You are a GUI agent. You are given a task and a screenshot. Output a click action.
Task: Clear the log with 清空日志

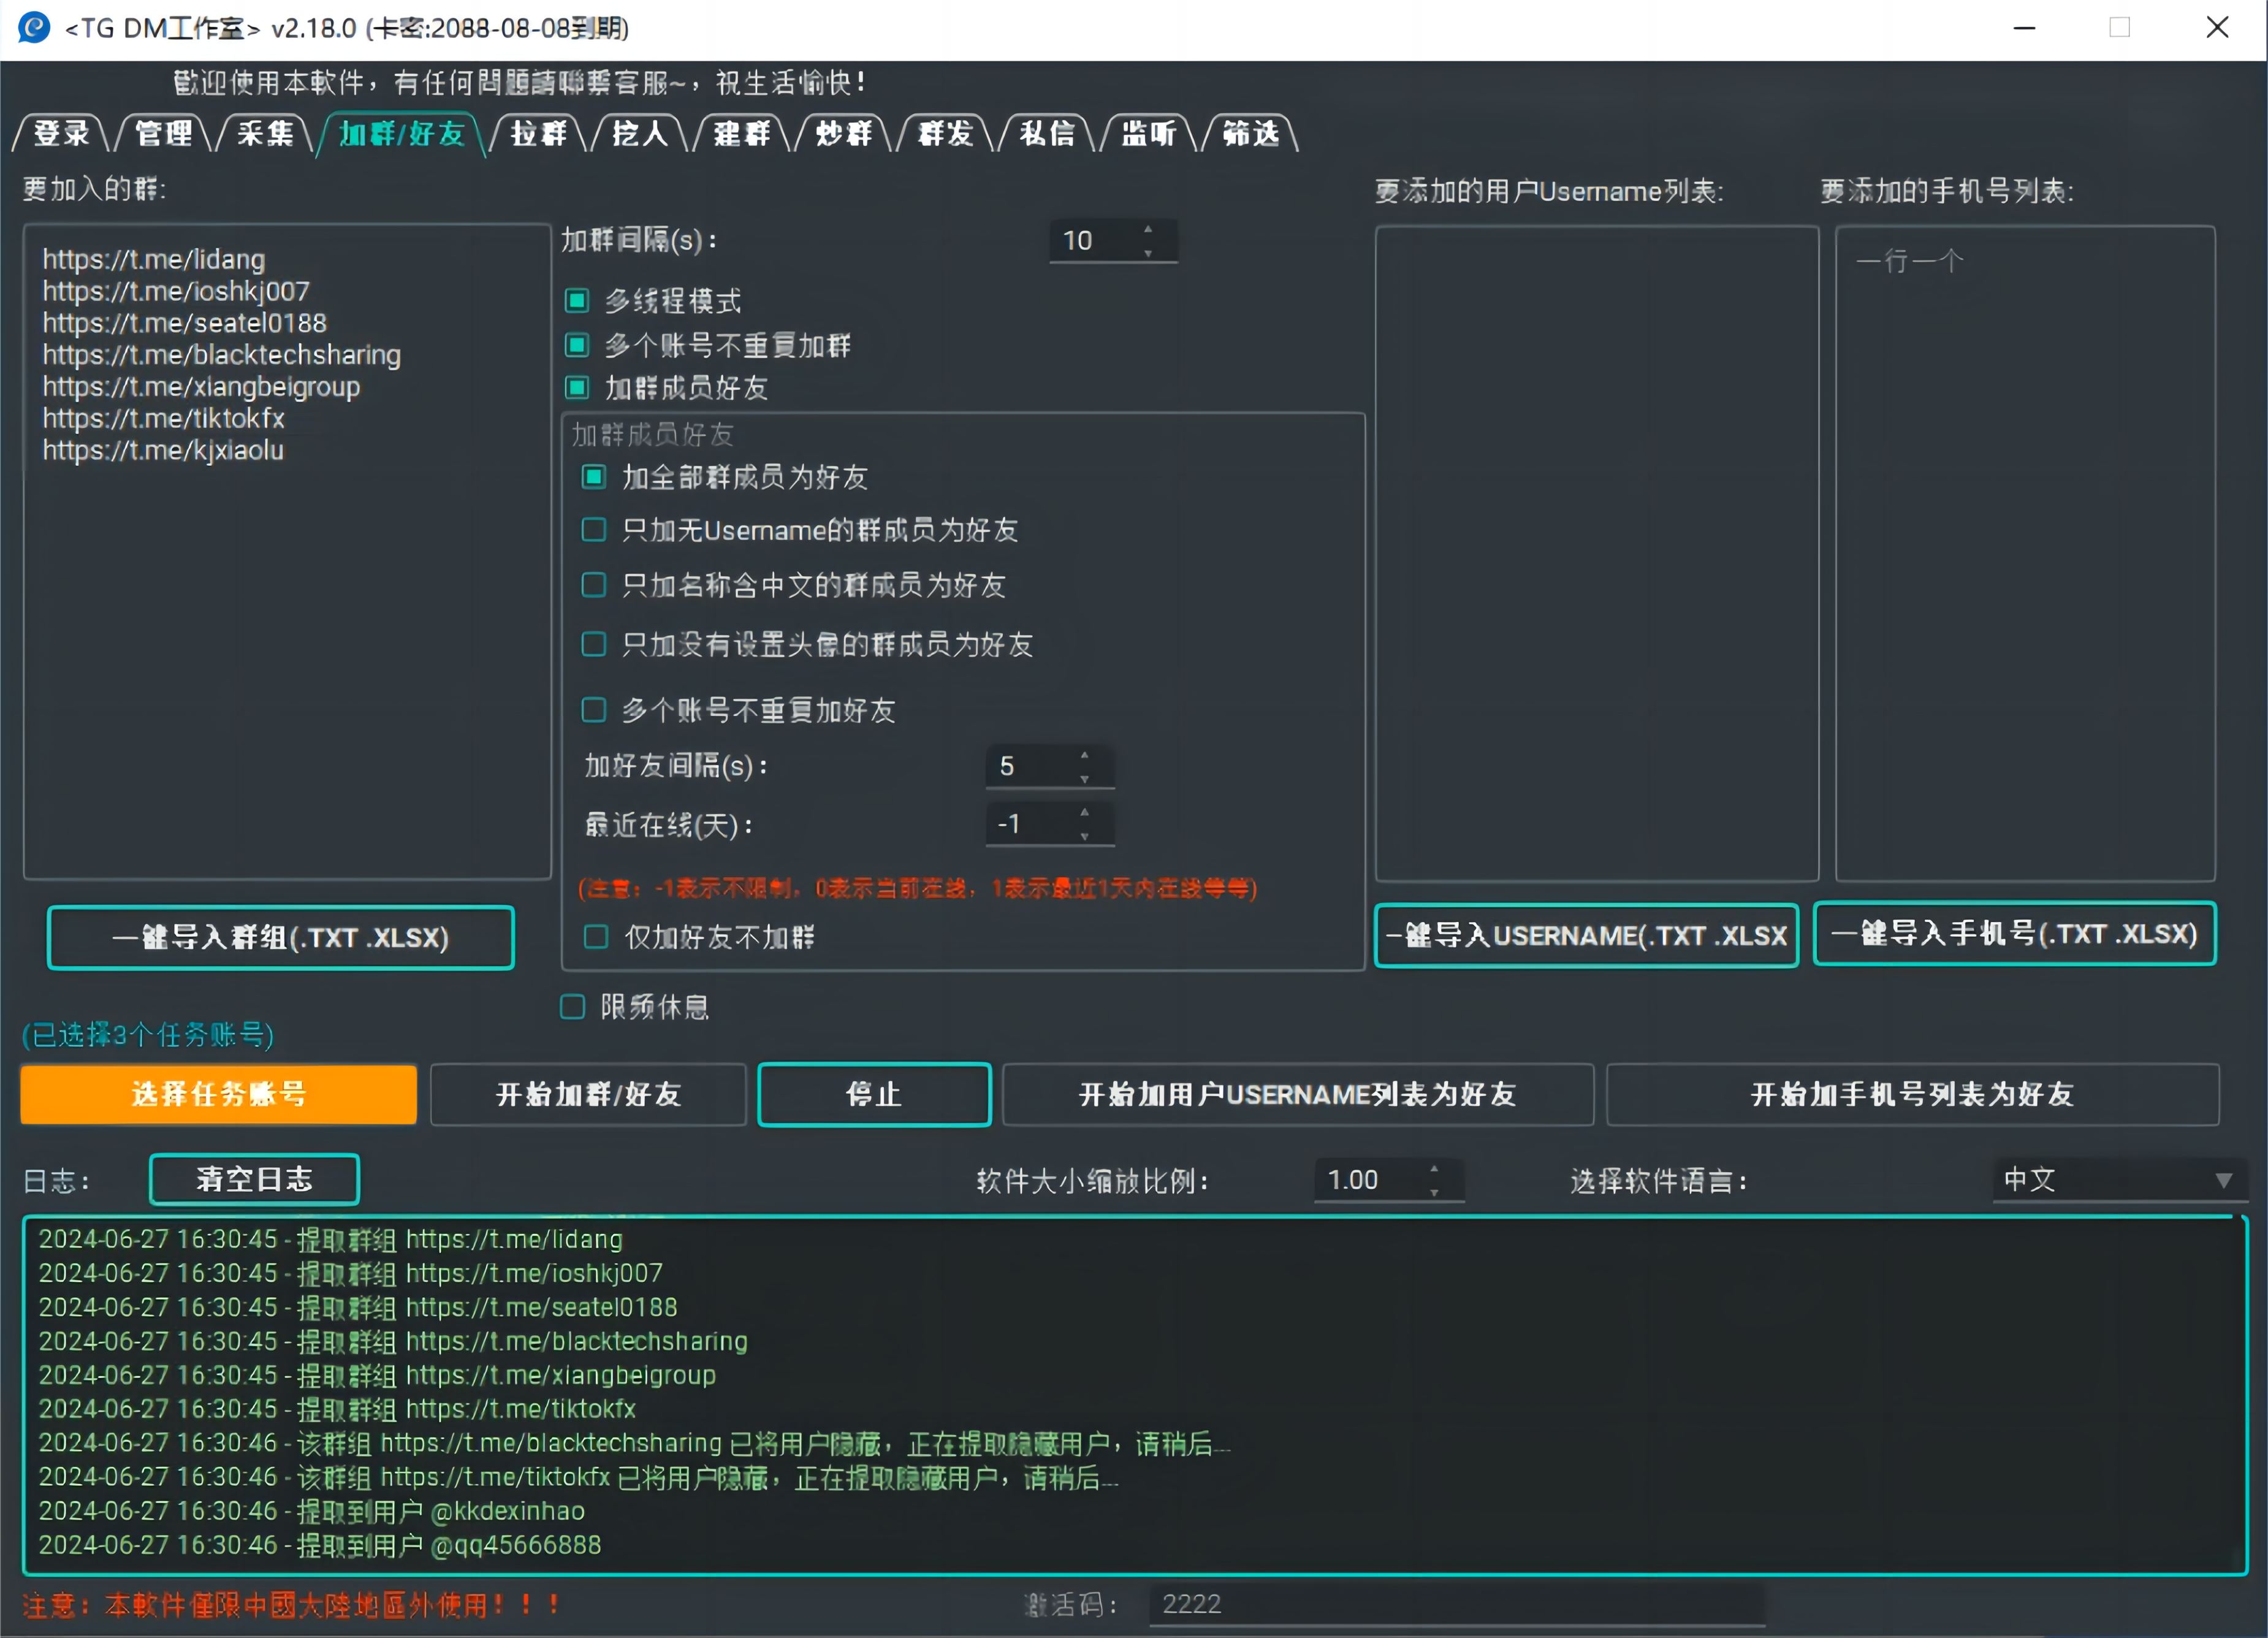(x=254, y=1179)
